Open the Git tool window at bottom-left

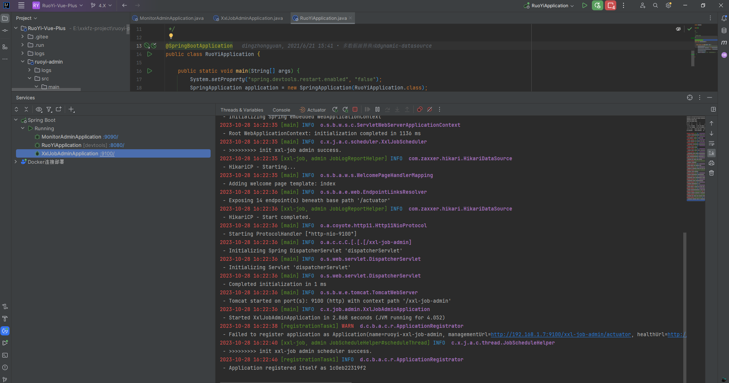click(5, 379)
